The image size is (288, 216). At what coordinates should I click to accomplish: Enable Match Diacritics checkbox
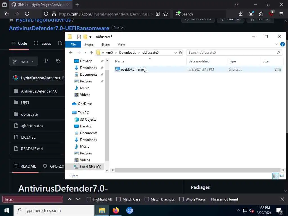click(147, 199)
